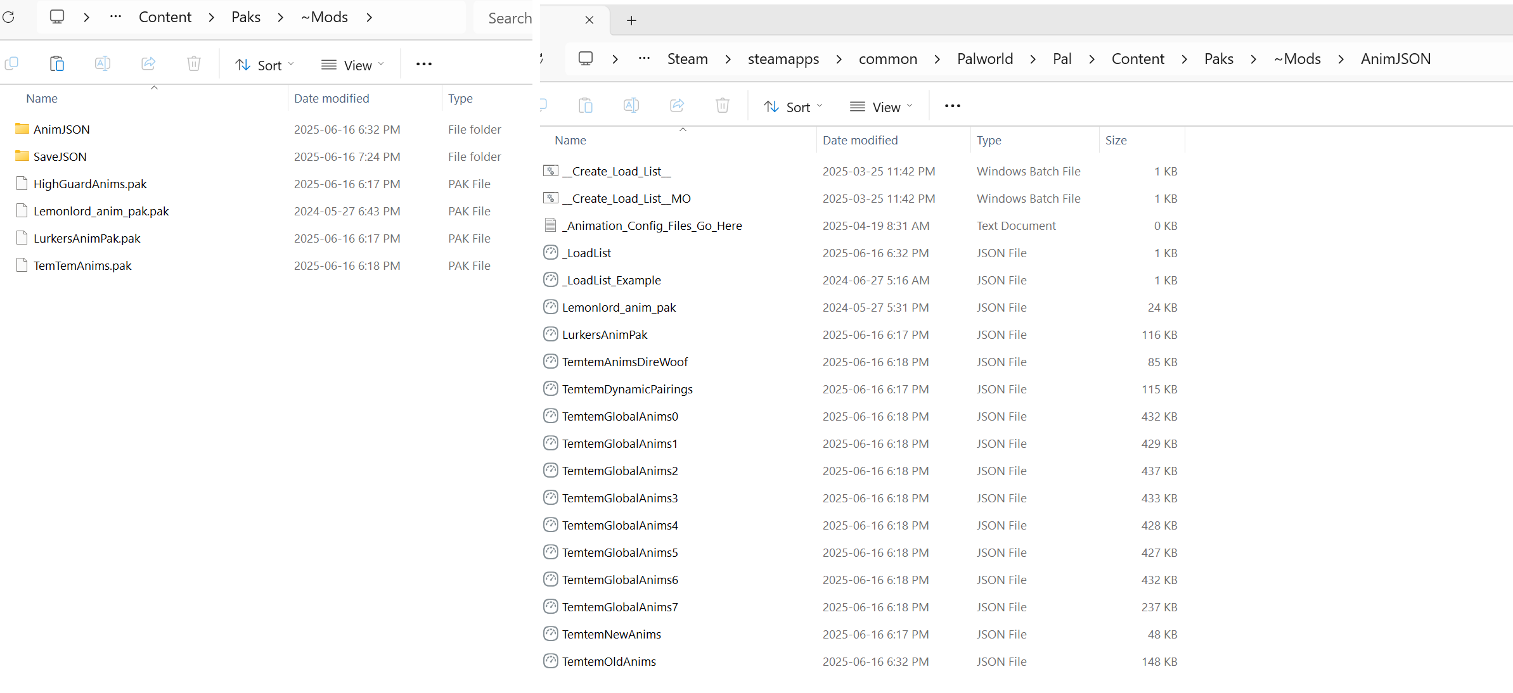Click the rename icon in right toolbar
The image size is (1513, 693).
[x=631, y=106]
